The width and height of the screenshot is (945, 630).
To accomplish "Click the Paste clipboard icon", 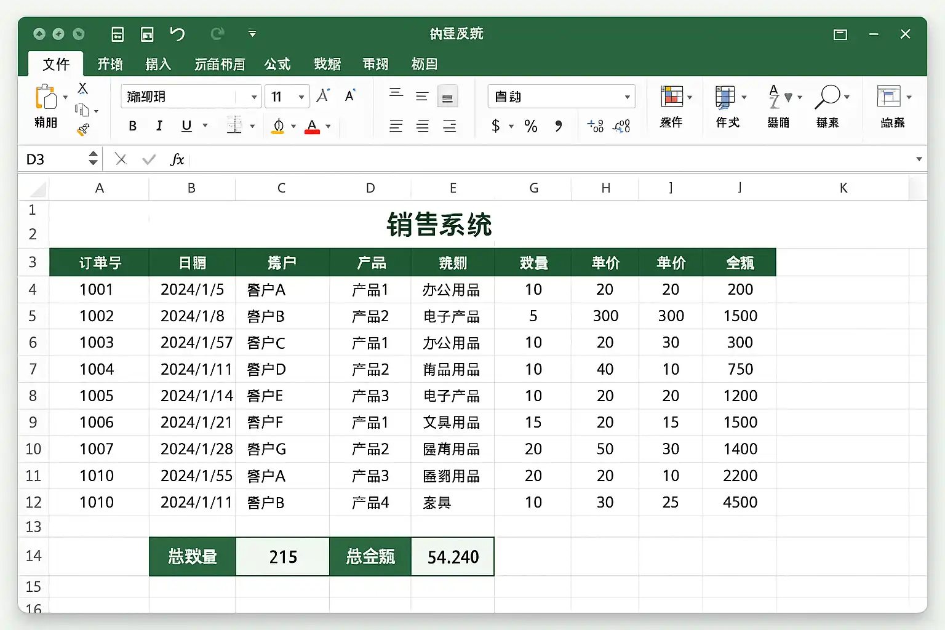I will click(x=46, y=97).
